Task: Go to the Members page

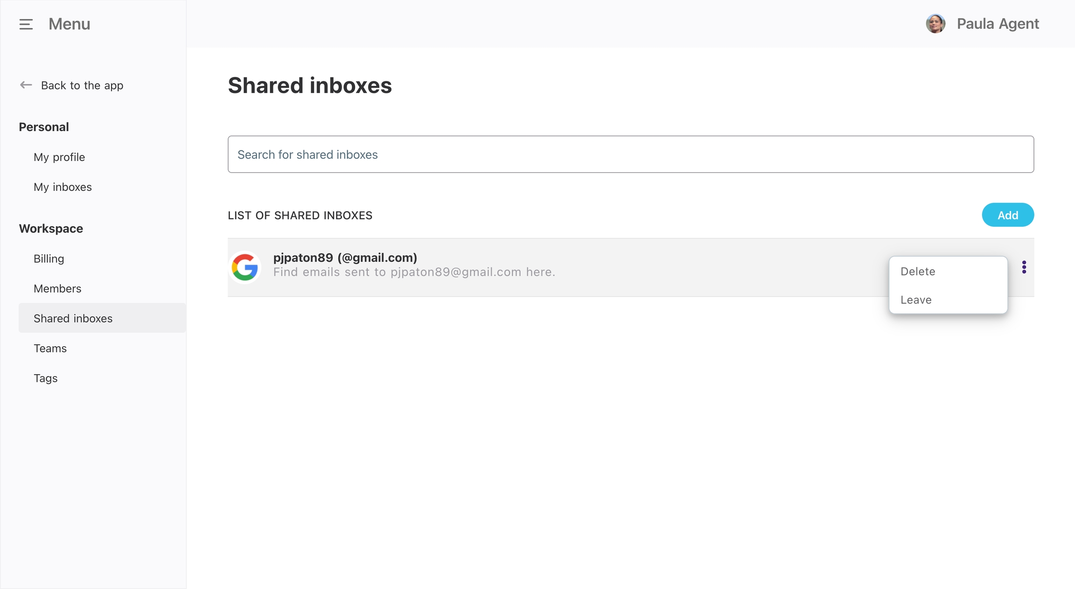Action: (x=57, y=288)
